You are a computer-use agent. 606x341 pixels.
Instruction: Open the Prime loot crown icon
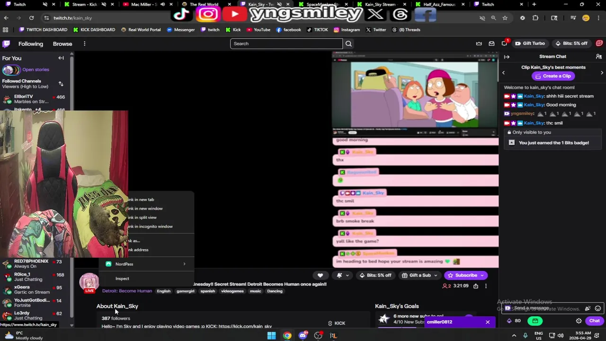[x=479, y=44]
